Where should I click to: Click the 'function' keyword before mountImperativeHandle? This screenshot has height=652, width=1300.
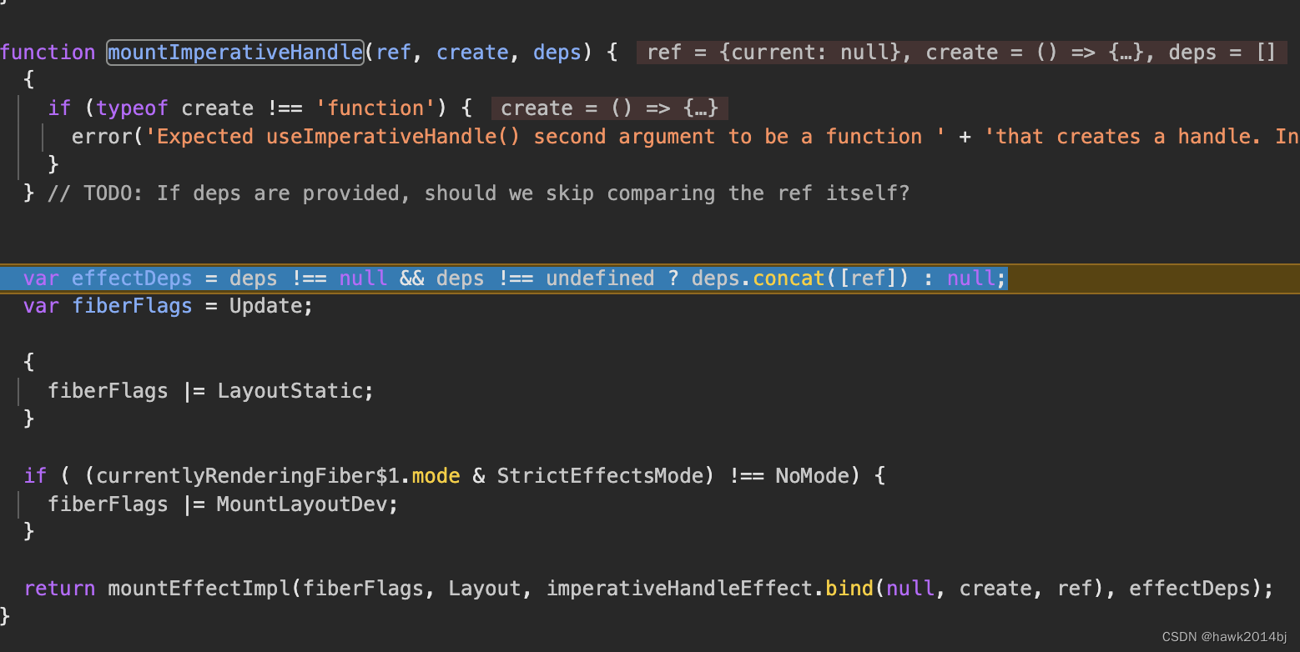click(48, 53)
